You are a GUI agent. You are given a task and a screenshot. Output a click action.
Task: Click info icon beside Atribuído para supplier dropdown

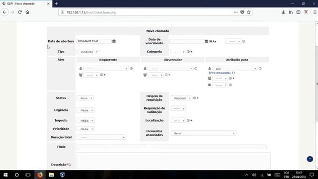tap(231, 85)
